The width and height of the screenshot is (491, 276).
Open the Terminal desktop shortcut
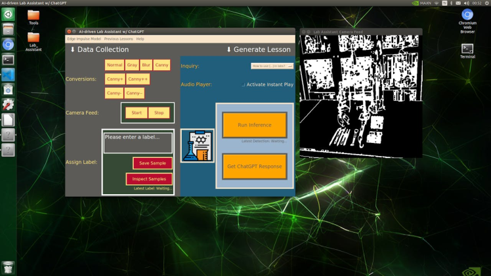[467, 49]
